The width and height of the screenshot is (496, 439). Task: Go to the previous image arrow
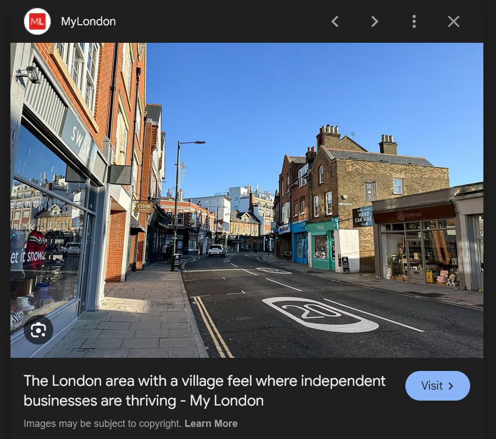(x=335, y=21)
